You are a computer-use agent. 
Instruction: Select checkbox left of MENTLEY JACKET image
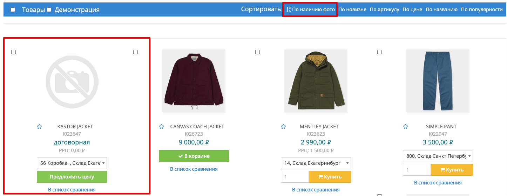[x=257, y=52]
